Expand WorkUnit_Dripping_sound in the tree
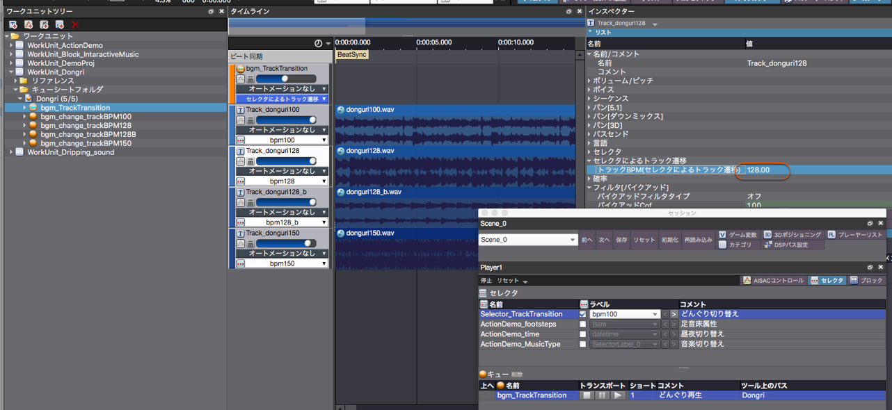 [11, 152]
